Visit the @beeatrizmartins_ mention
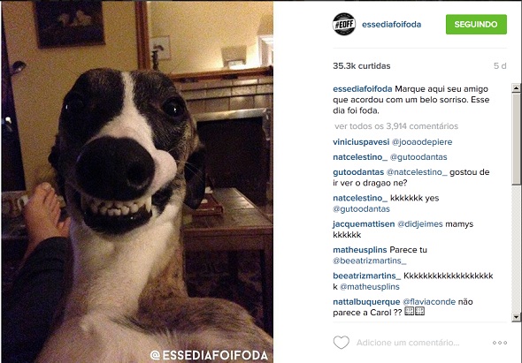Screen dimensions: 522x363 [x=370, y=261]
